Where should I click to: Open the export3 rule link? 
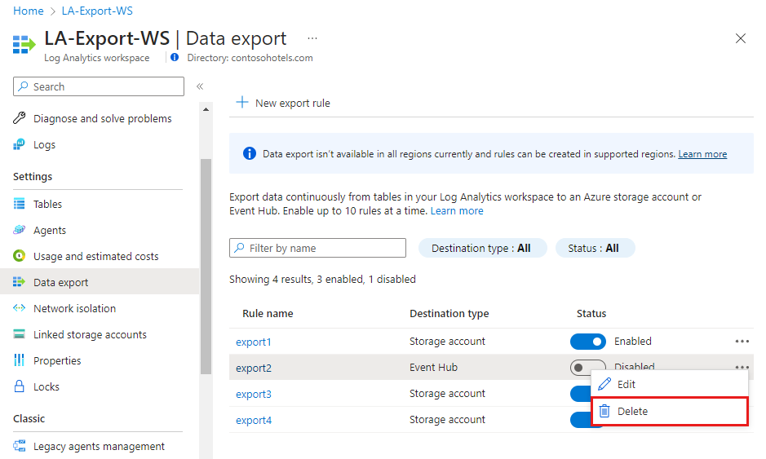click(x=254, y=394)
